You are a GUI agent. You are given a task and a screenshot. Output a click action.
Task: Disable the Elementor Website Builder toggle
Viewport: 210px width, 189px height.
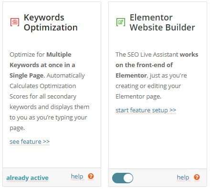123,178
